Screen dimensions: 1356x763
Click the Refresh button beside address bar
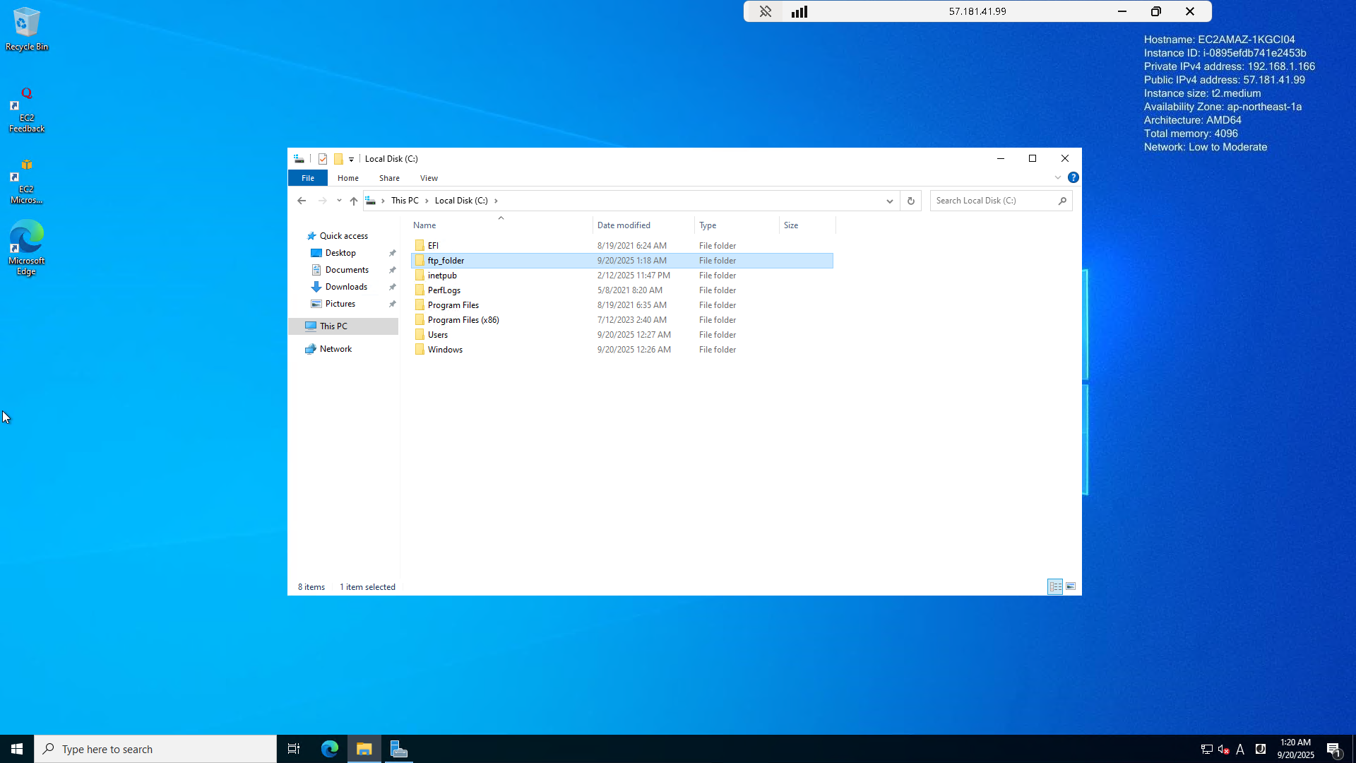pos(911,201)
